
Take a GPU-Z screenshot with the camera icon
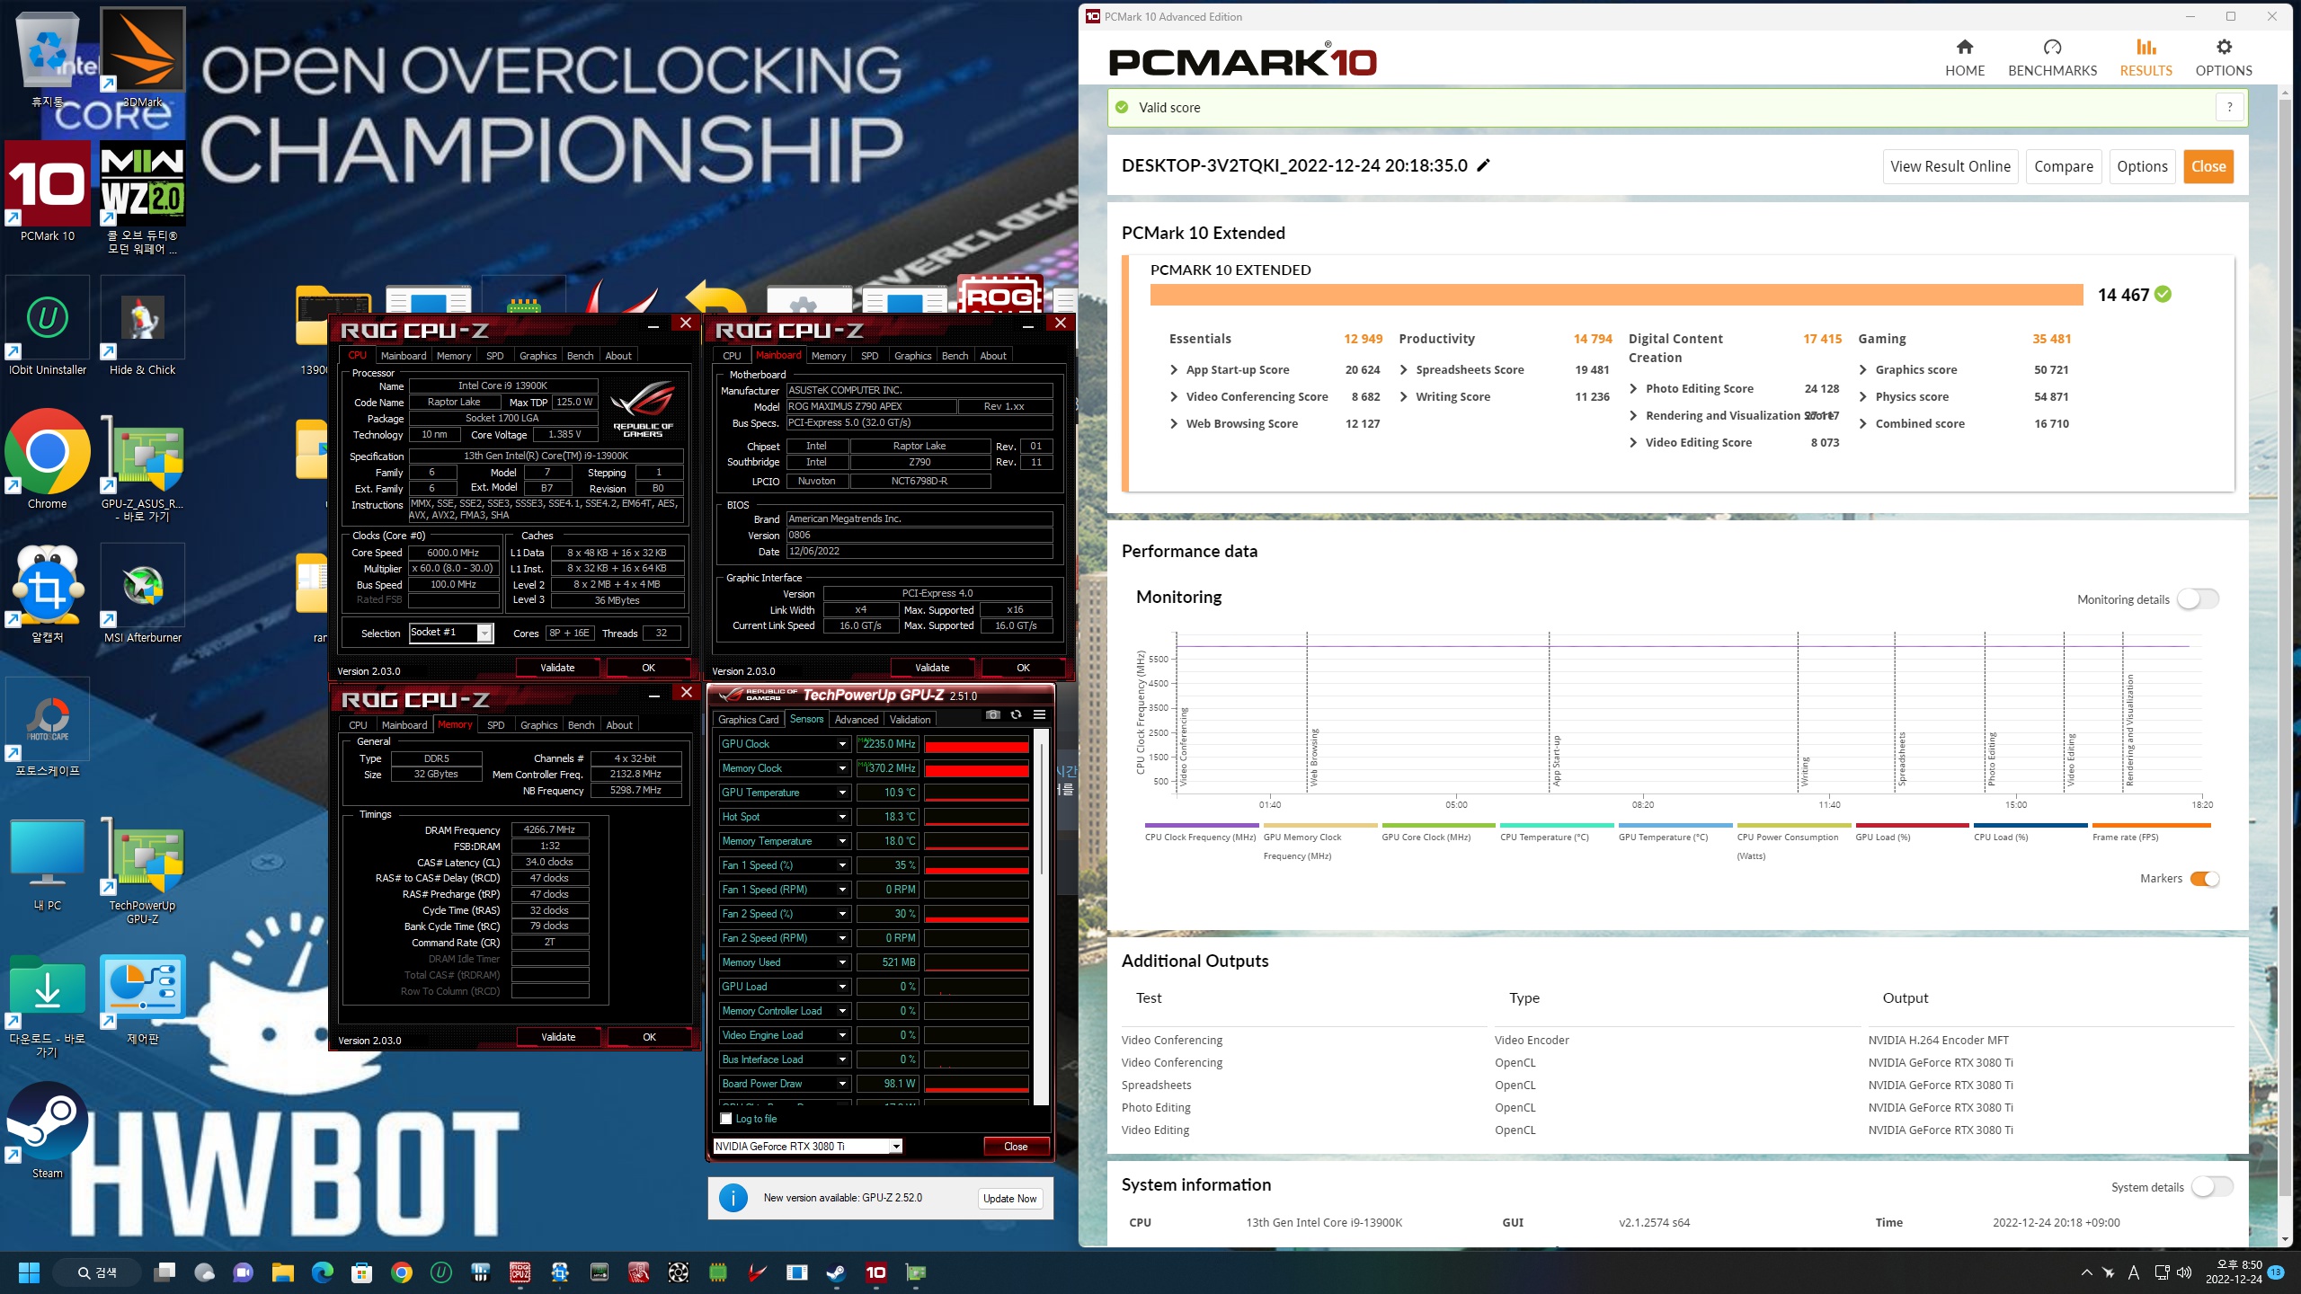point(992,715)
